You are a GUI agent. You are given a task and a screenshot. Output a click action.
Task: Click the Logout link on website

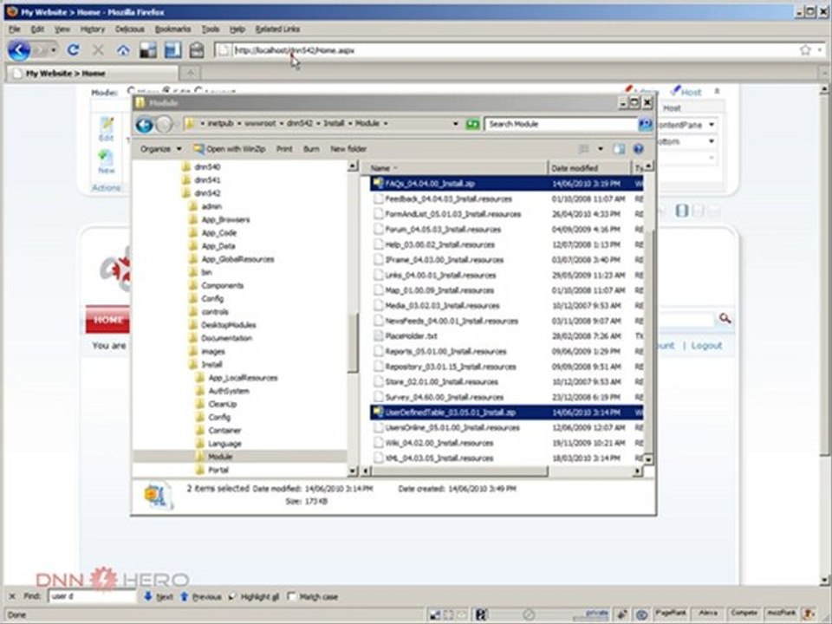click(706, 346)
